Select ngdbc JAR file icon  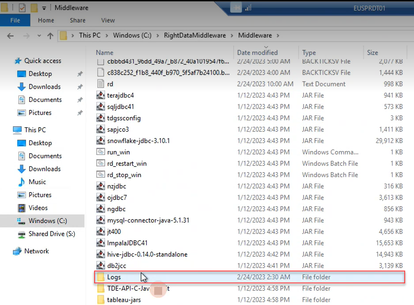tap(101, 209)
